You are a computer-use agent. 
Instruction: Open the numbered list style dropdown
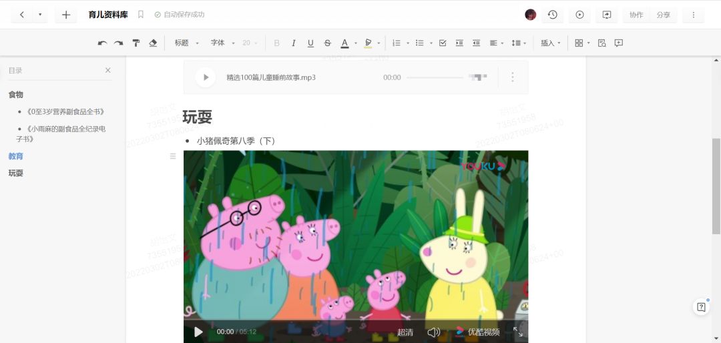[408, 43]
